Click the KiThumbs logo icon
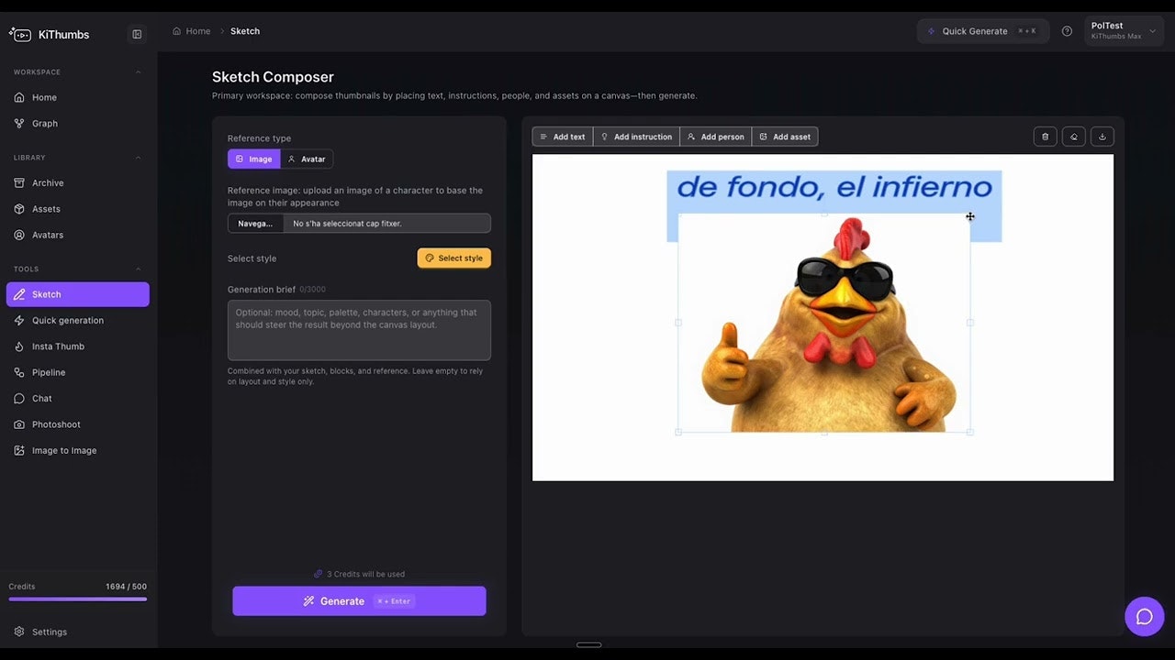The width and height of the screenshot is (1175, 660). point(20,34)
